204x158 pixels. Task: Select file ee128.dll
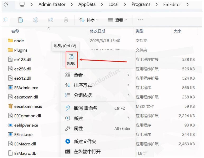pyautogui.click(x=23, y=60)
